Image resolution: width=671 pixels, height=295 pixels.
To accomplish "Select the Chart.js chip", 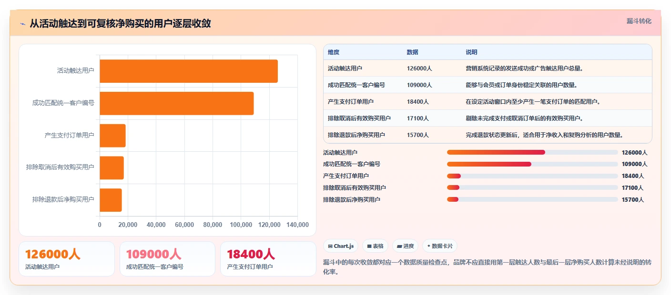I will pyautogui.click(x=341, y=246).
